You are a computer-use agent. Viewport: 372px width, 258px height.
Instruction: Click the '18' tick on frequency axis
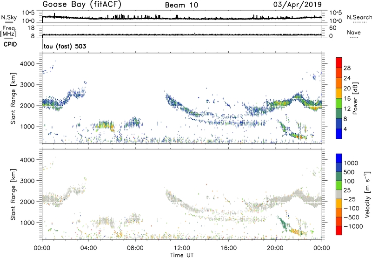click(31, 28)
